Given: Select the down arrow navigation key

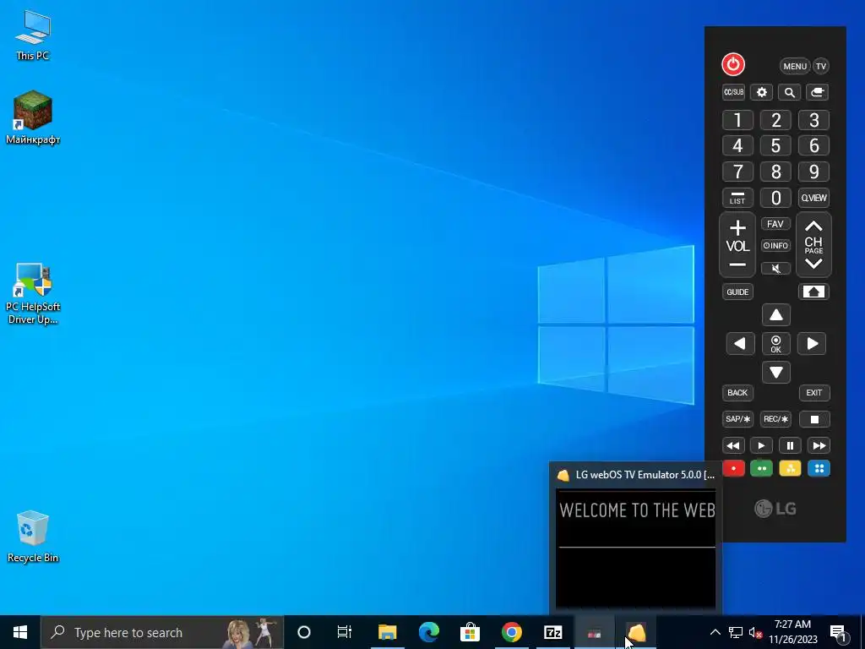Looking at the screenshot, I should [x=776, y=373].
